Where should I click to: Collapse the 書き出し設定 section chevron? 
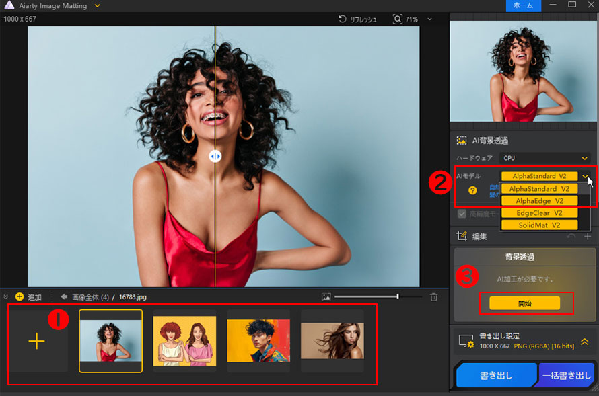click(x=586, y=343)
